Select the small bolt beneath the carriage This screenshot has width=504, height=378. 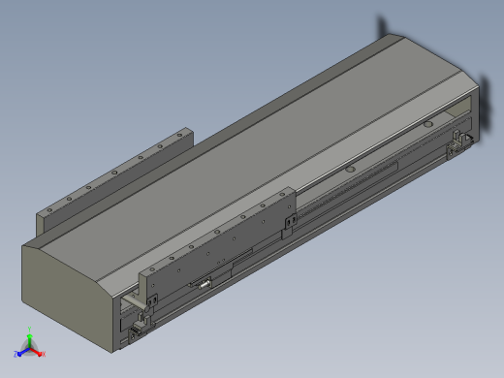pos(204,284)
